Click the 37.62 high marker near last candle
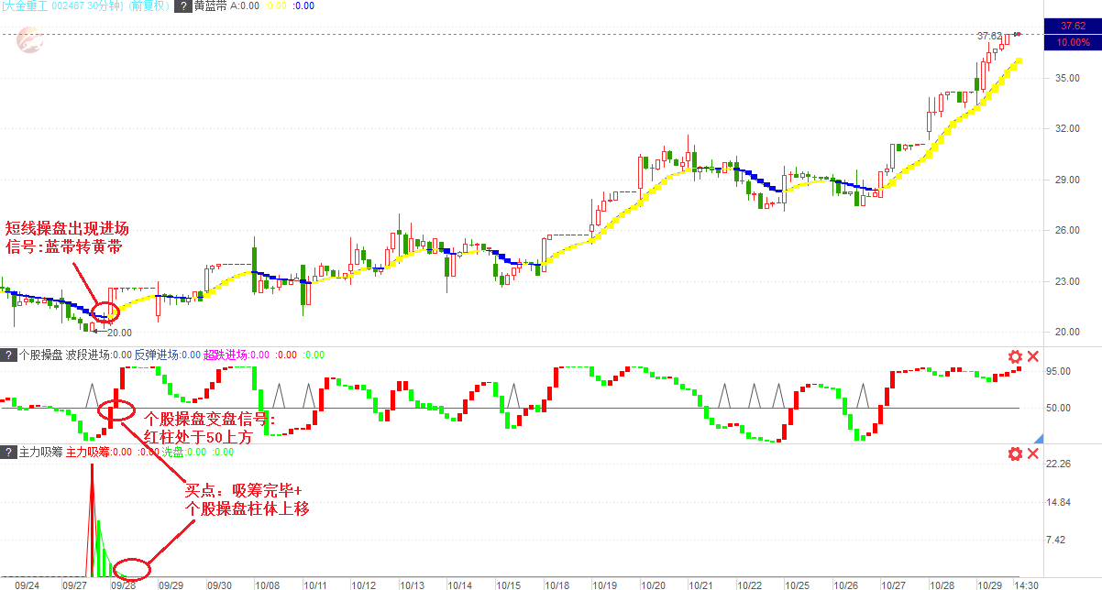 pyautogui.click(x=990, y=36)
